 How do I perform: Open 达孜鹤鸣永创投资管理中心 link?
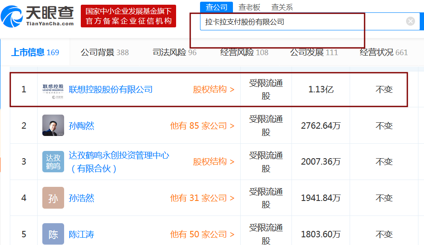119,162
